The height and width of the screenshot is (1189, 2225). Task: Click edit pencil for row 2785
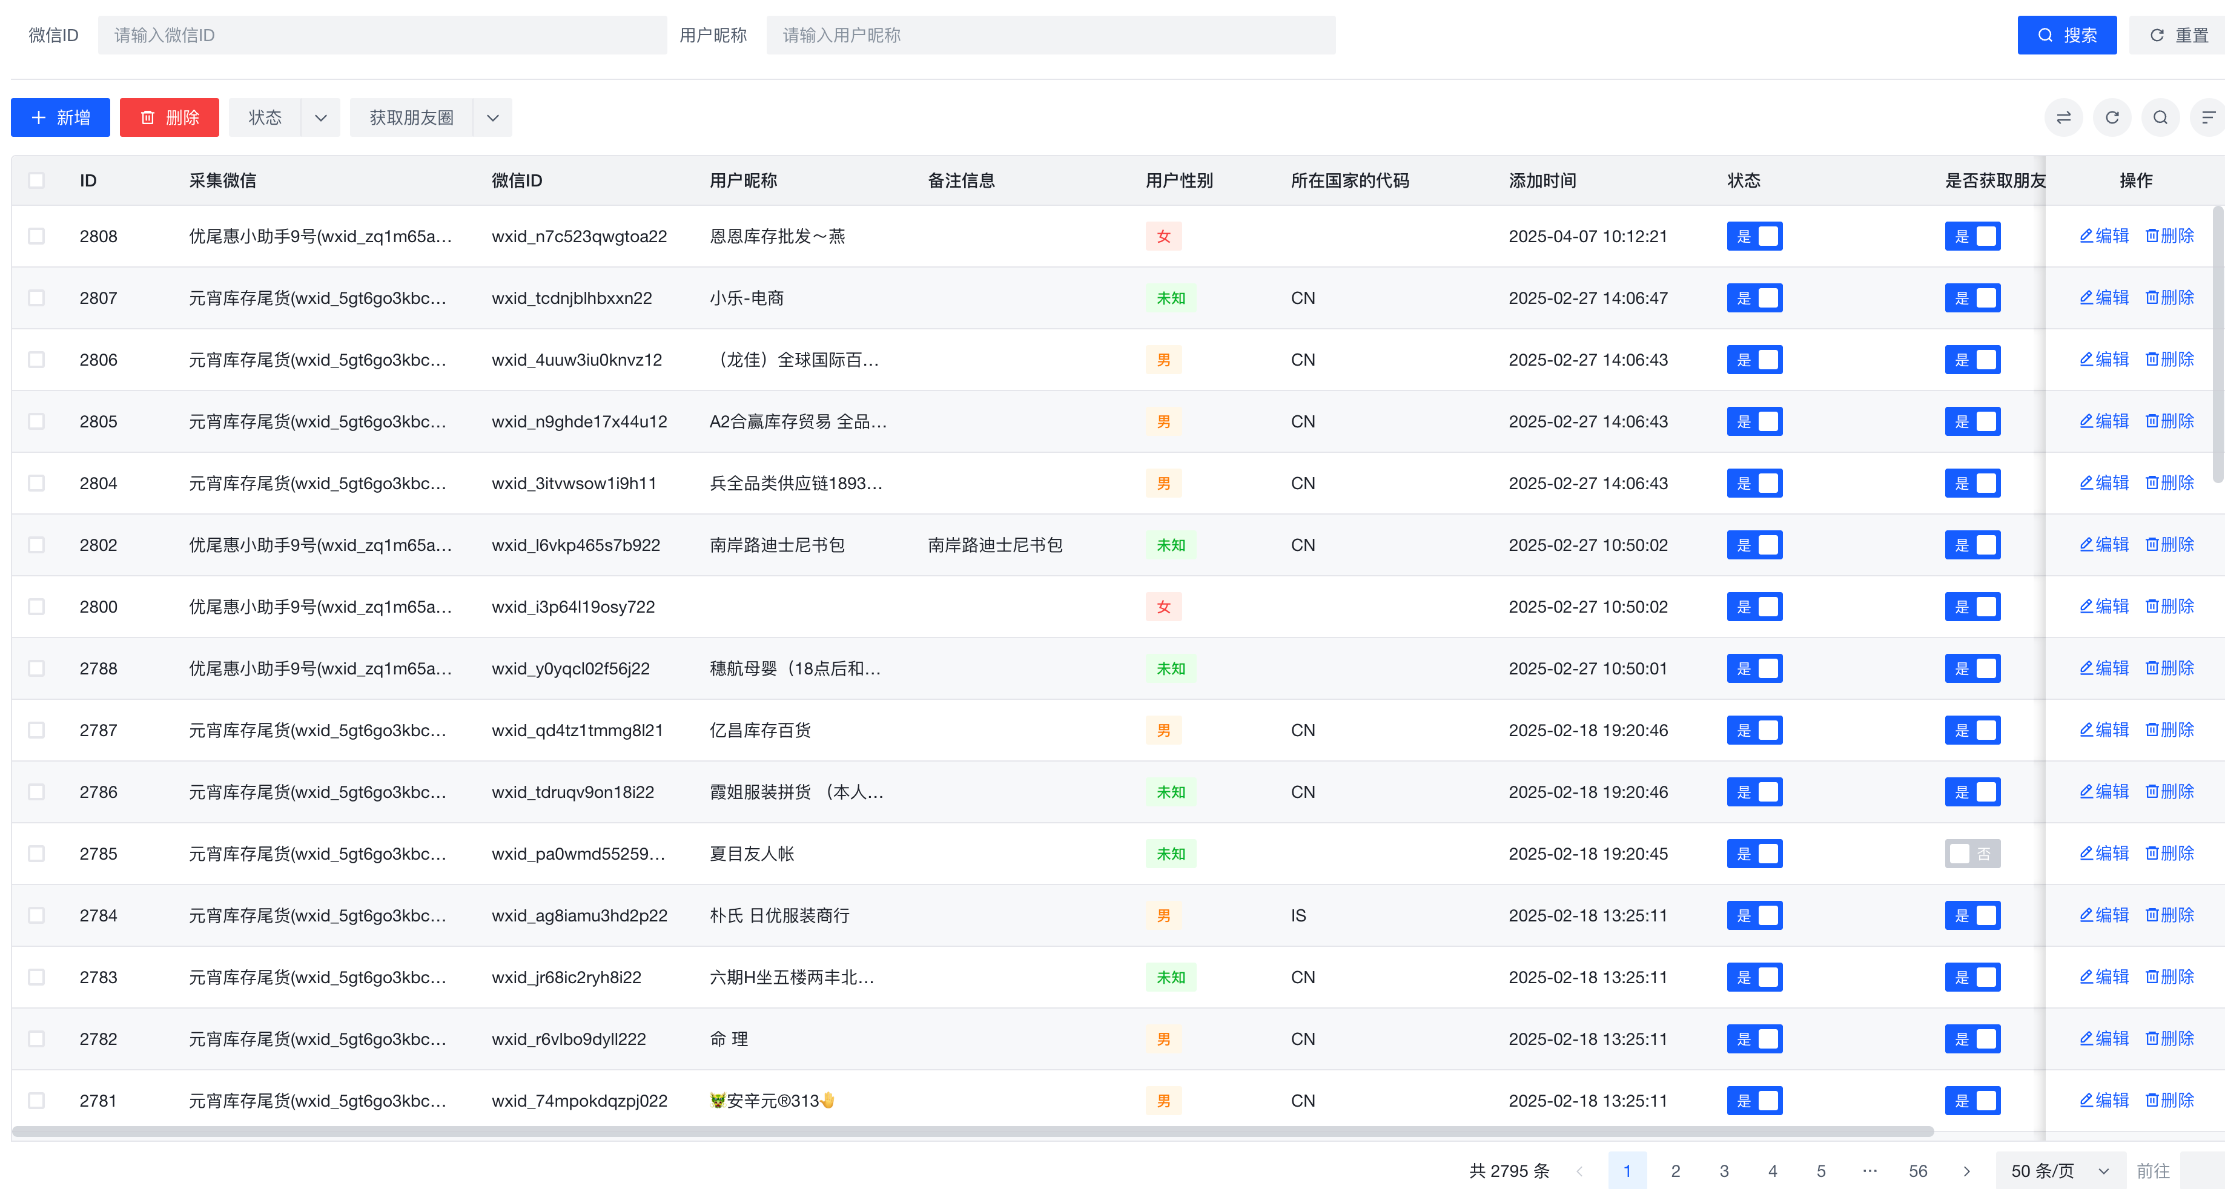(x=2104, y=853)
